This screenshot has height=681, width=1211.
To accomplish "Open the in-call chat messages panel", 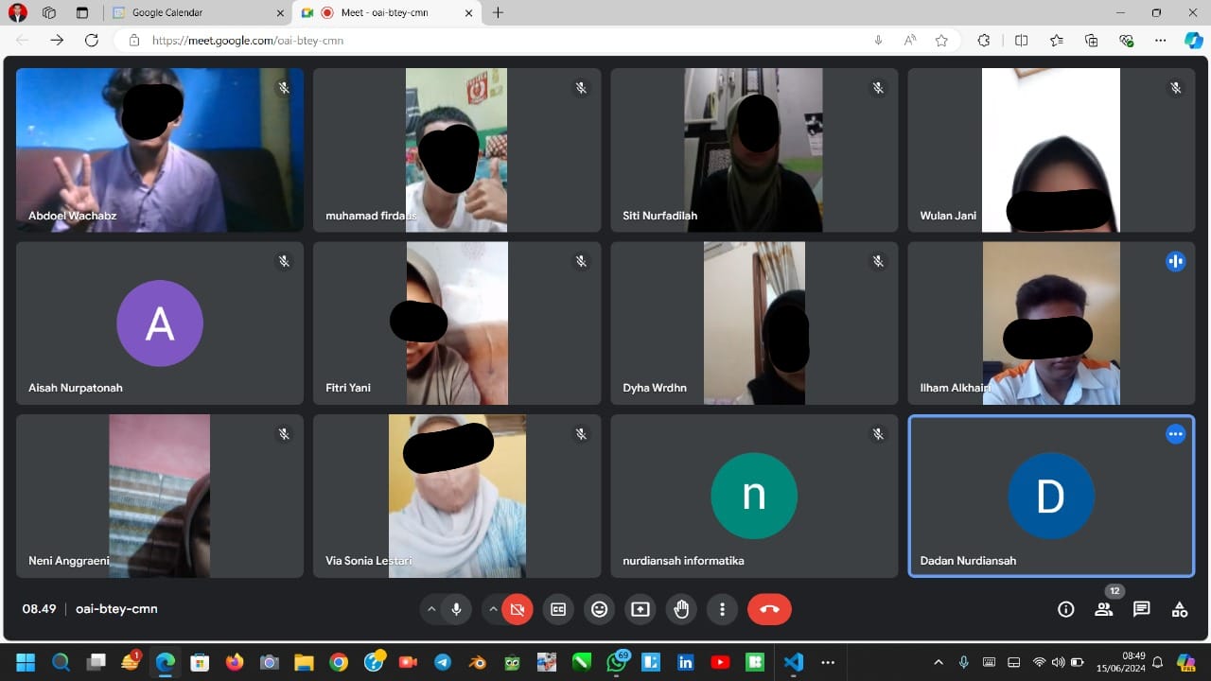I will tap(1141, 609).
